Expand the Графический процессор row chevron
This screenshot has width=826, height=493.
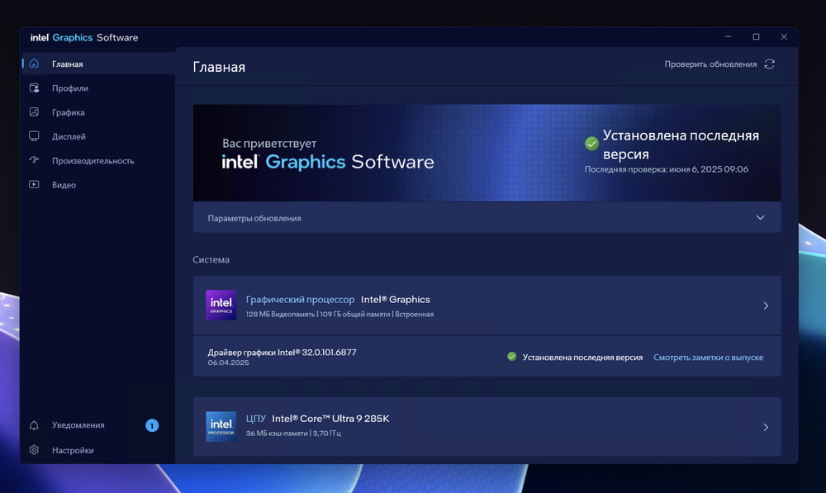point(766,306)
